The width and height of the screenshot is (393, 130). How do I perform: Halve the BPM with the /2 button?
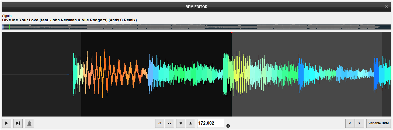point(160,123)
